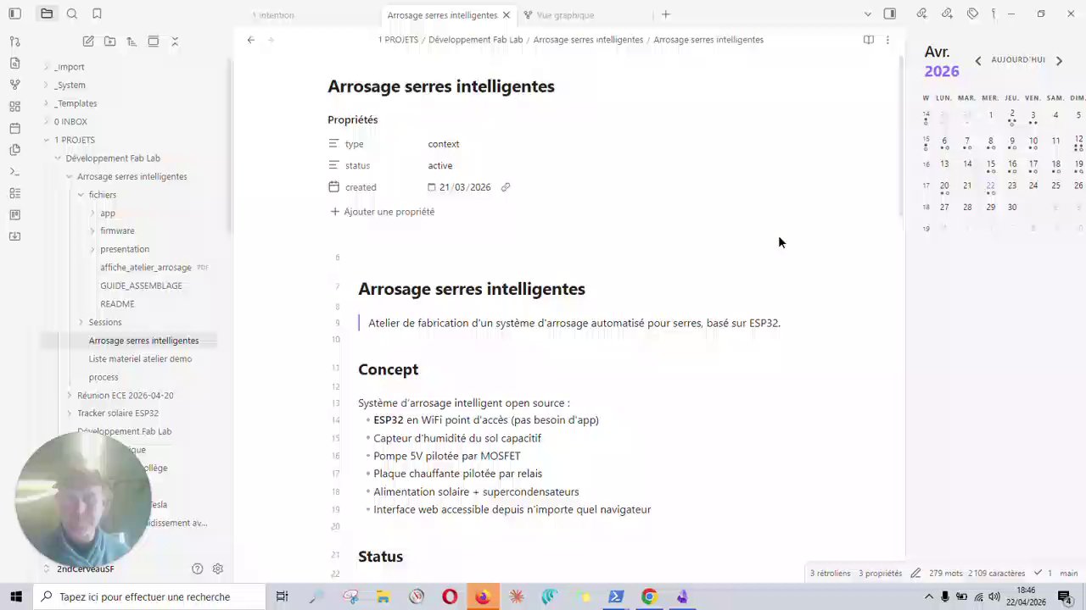Viewport: 1086px width, 610px height.
Task: Toggle the left sidebar
Action: click(14, 14)
